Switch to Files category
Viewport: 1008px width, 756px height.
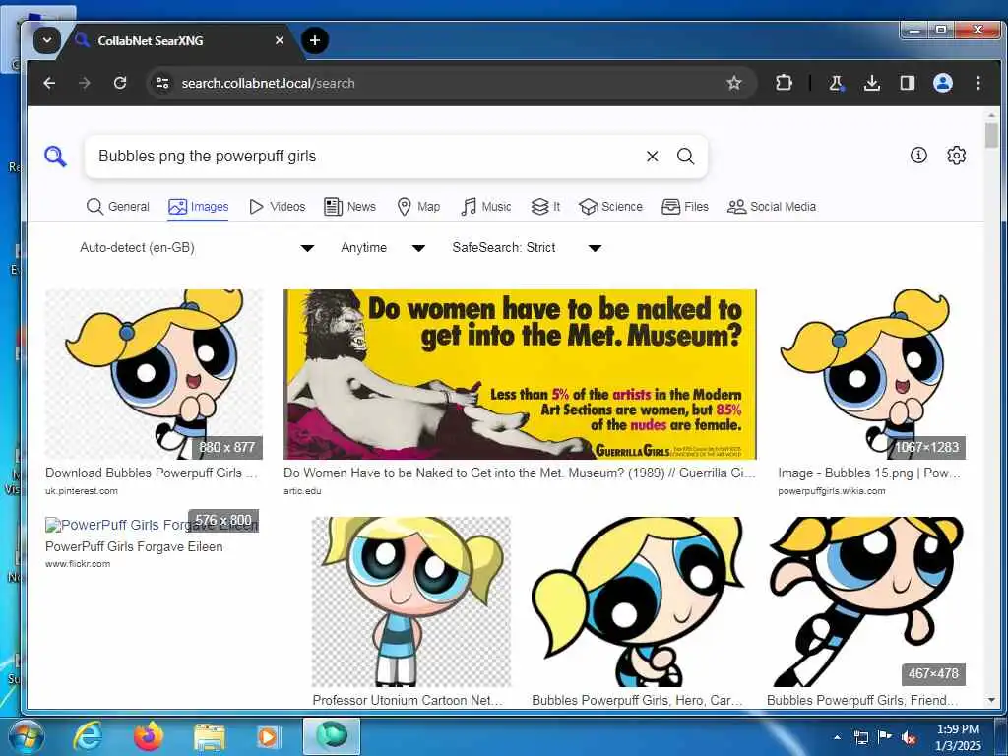(x=685, y=207)
